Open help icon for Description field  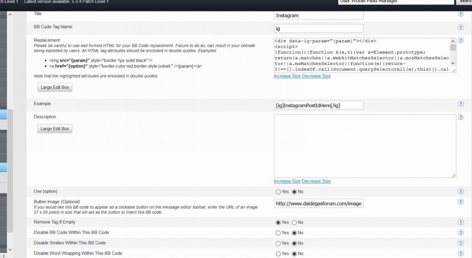461,117
